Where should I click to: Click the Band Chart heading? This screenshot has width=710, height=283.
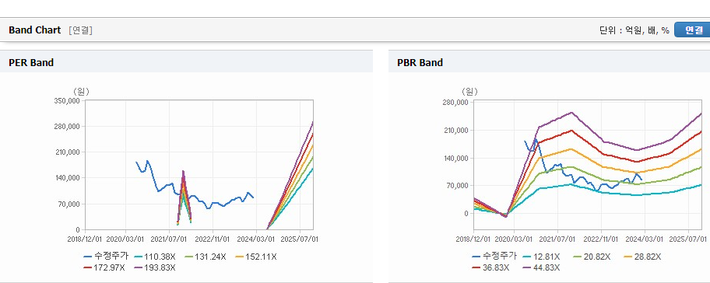tap(34, 30)
